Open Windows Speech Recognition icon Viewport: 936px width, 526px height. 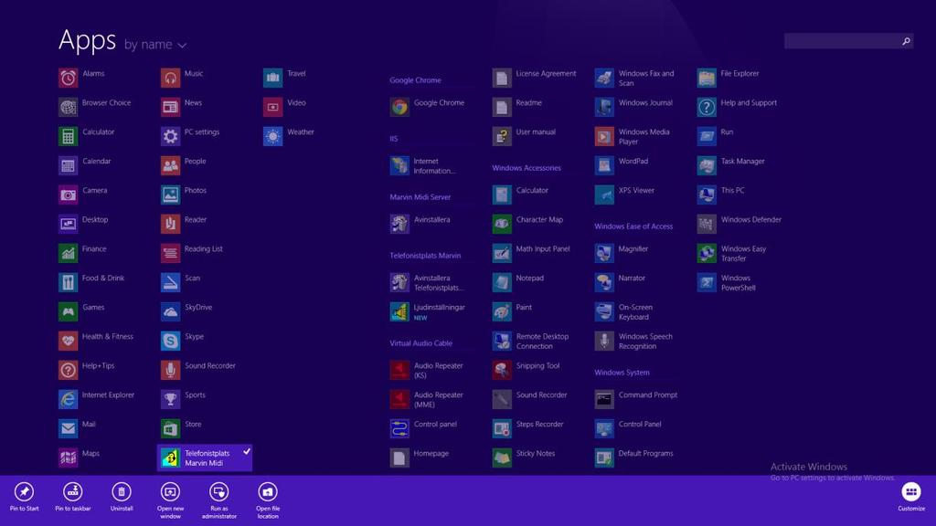(604, 341)
